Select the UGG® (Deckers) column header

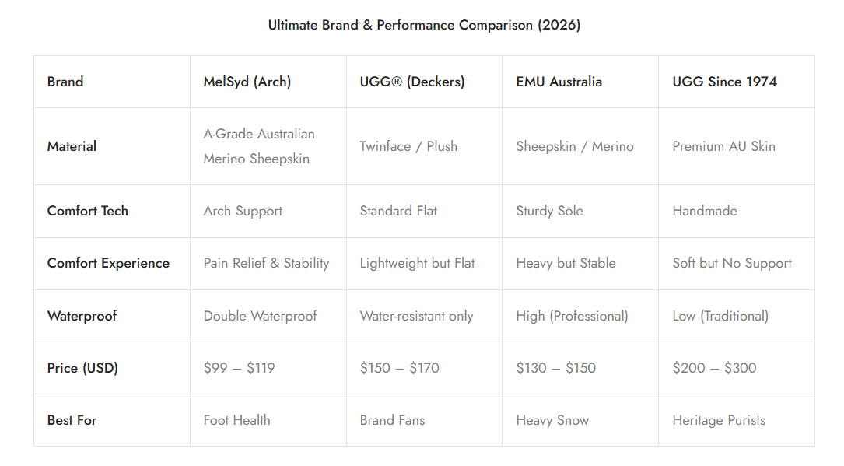(x=411, y=82)
